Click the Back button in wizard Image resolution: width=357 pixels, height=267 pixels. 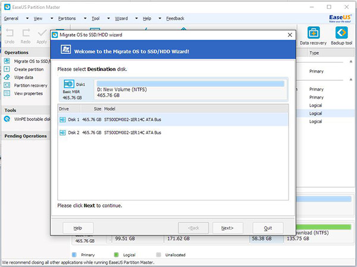tap(193, 228)
